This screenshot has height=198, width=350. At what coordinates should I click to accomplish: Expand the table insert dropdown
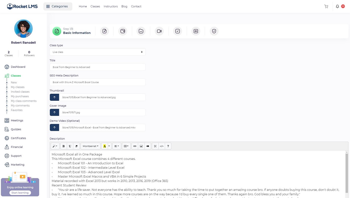click(x=126, y=146)
